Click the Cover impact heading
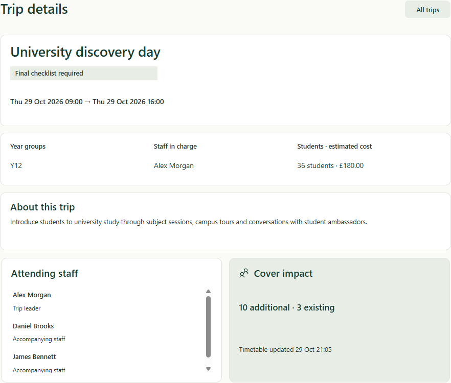 283,274
